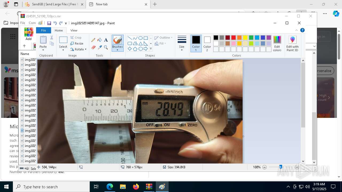The width and height of the screenshot is (342, 192).
Task: Click zoom out minus button in status bar
Action: pyautogui.click(x=265, y=167)
